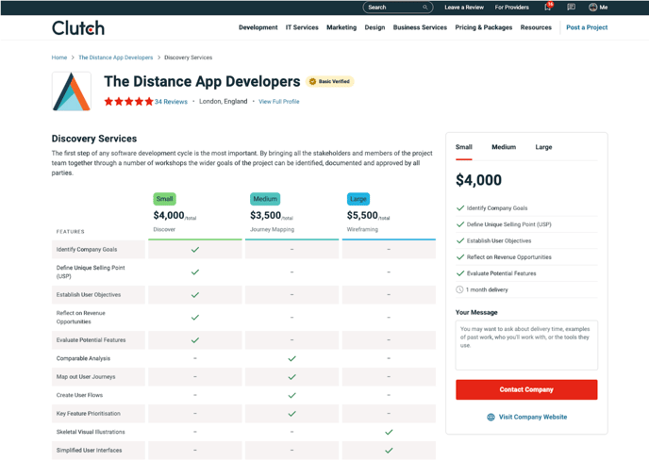Open the Business Services menu
Viewport: 649px width, 461px height.
(420, 27)
